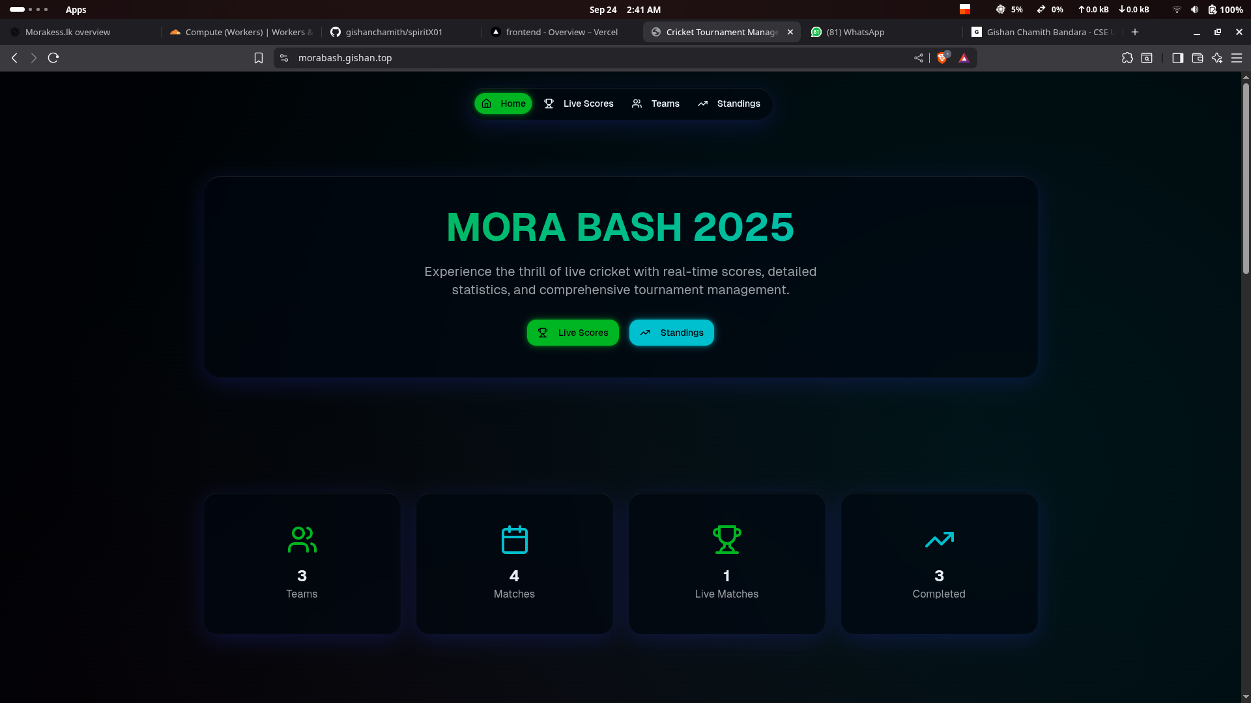Open Brave Wallet

1198,58
